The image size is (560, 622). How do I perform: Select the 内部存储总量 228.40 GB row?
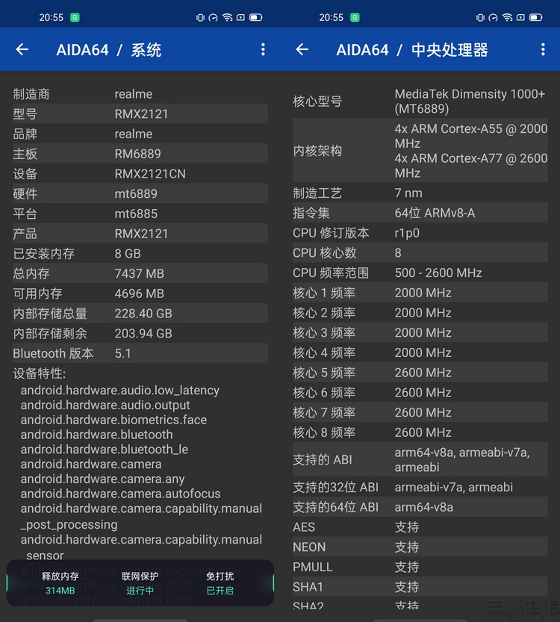(140, 314)
